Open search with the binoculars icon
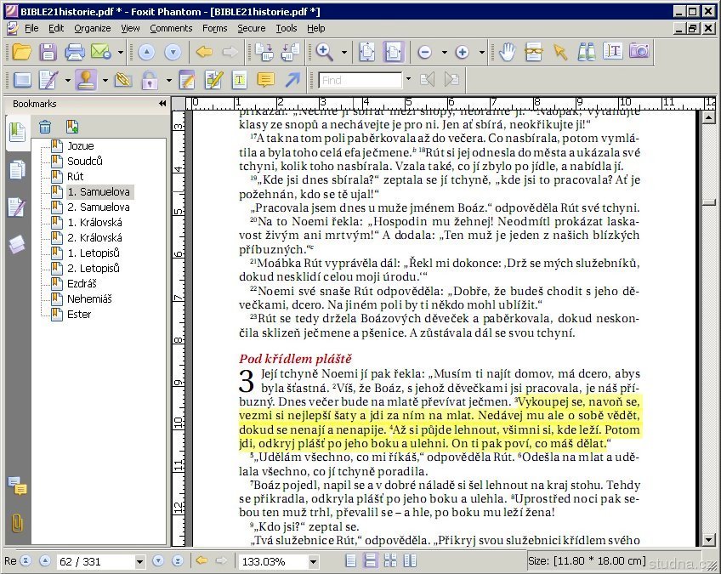Image resolution: width=721 pixels, height=574 pixels. [586, 52]
